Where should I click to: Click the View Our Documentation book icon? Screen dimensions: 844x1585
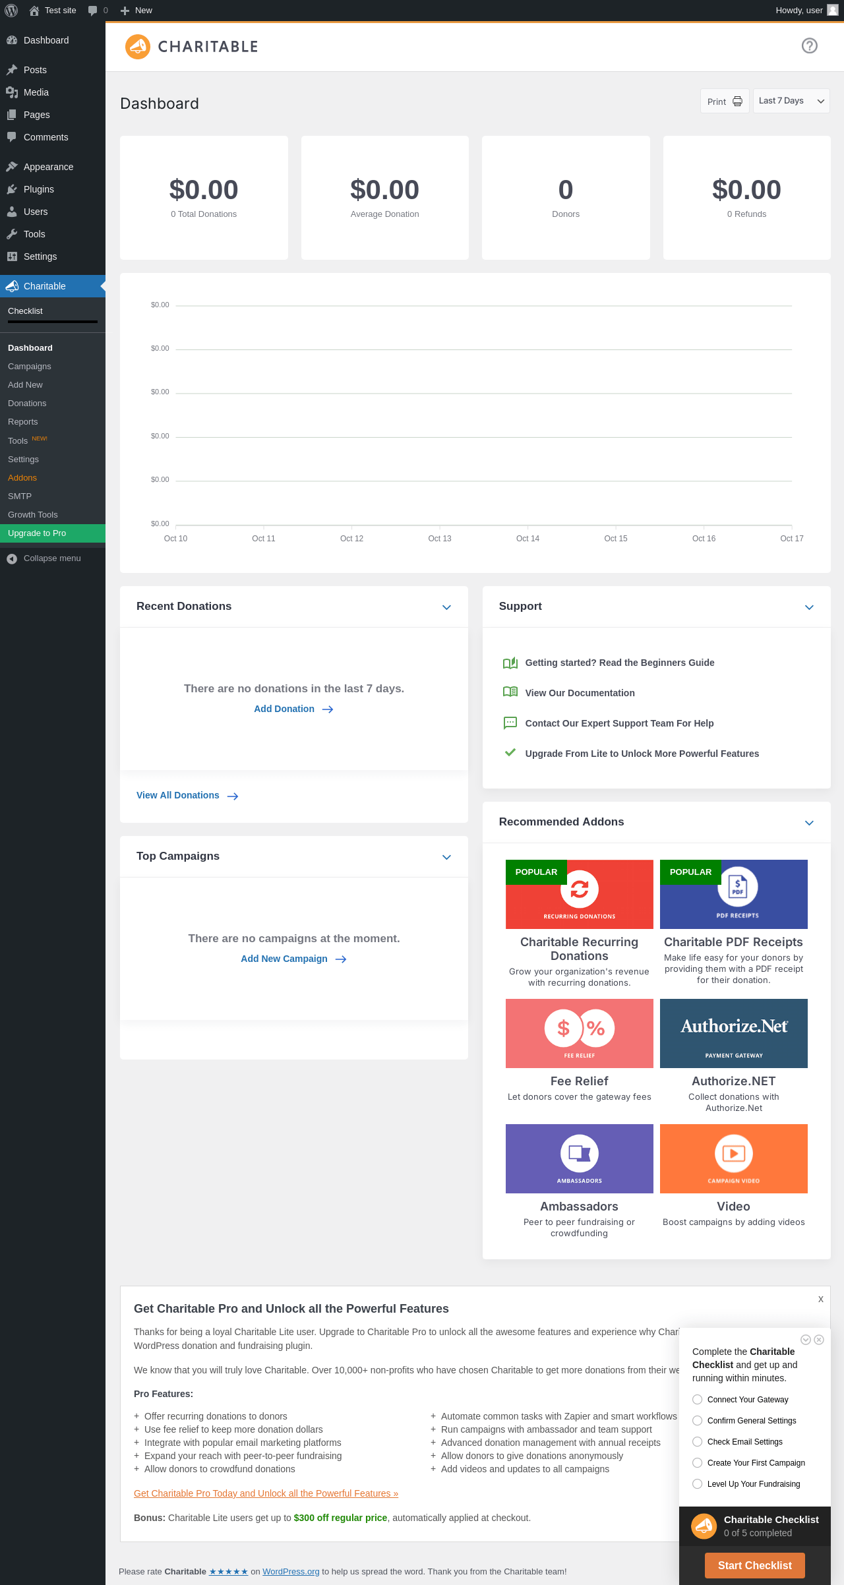tap(510, 692)
